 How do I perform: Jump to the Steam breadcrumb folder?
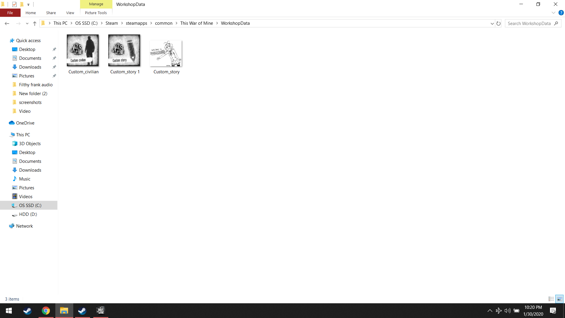point(112,23)
